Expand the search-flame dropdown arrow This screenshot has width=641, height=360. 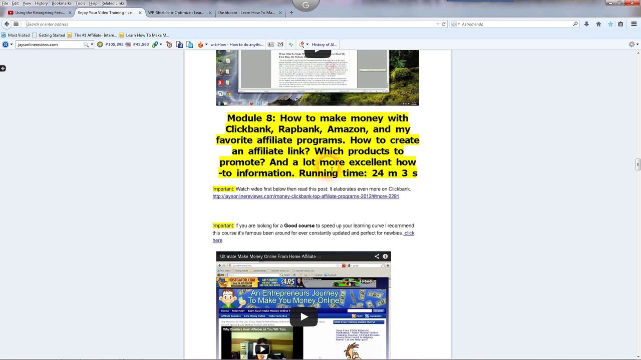point(308,44)
